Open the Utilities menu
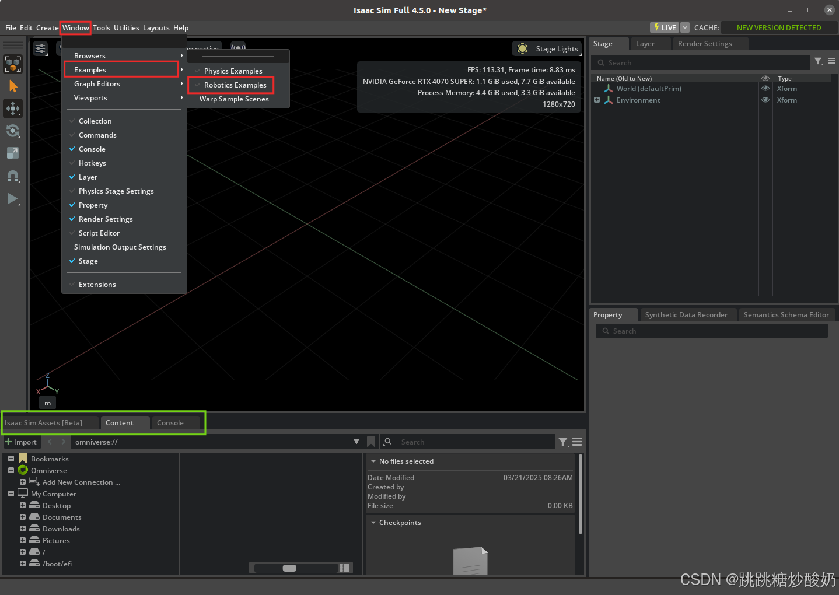 [x=126, y=27]
